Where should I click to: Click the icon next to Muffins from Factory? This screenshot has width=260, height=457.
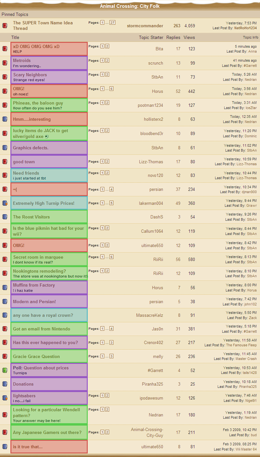coord(4,288)
